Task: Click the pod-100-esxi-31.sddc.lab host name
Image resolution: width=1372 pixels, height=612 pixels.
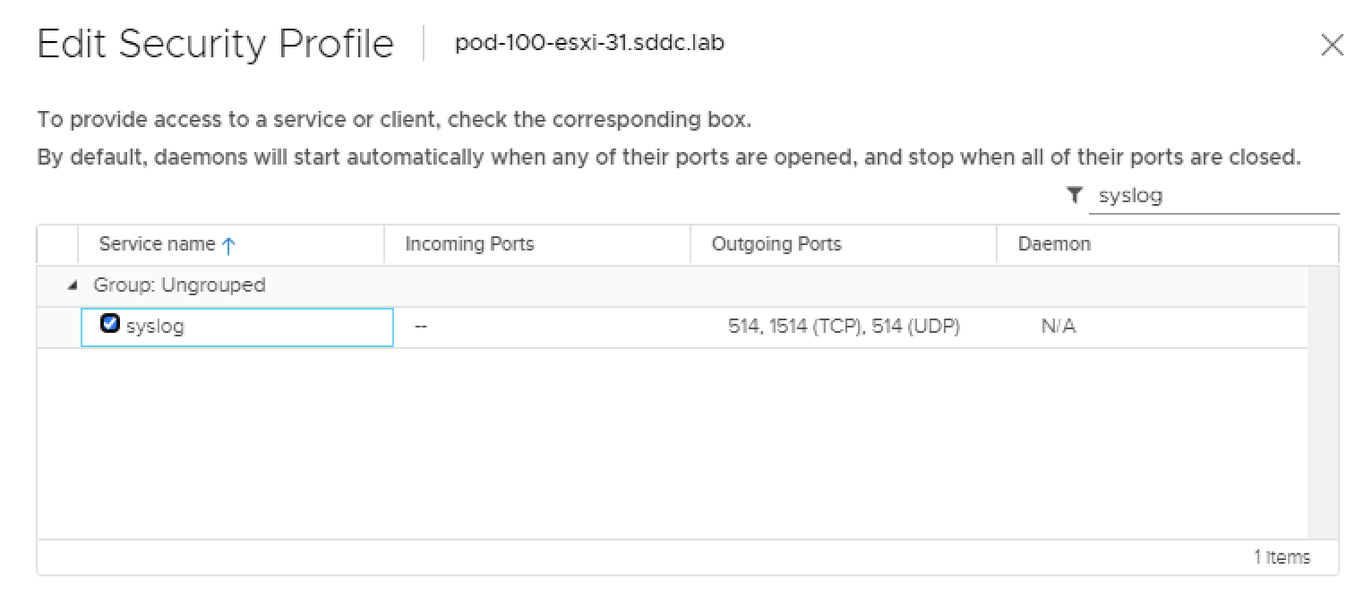Action: coord(589,43)
